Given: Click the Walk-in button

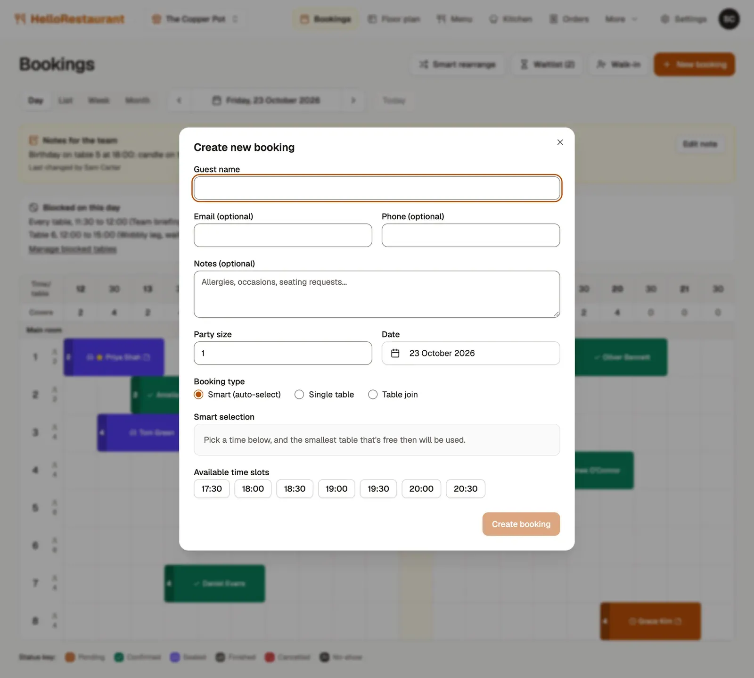Looking at the screenshot, I should coord(619,64).
